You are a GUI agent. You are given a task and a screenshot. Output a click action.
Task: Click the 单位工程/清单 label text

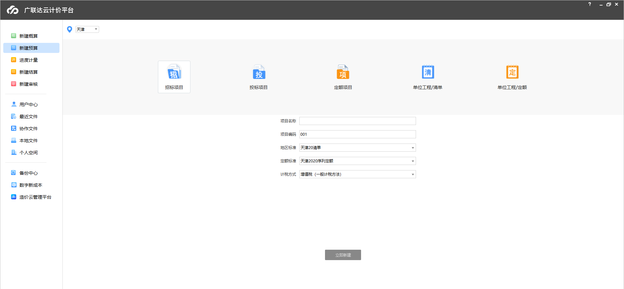tap(428, 87)
